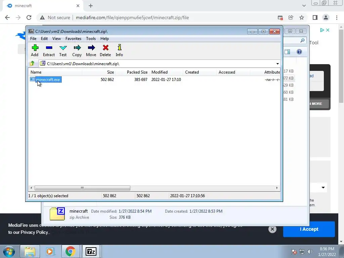Click the MediaFire URL address bar
The image size is (344, 258).
132,17
